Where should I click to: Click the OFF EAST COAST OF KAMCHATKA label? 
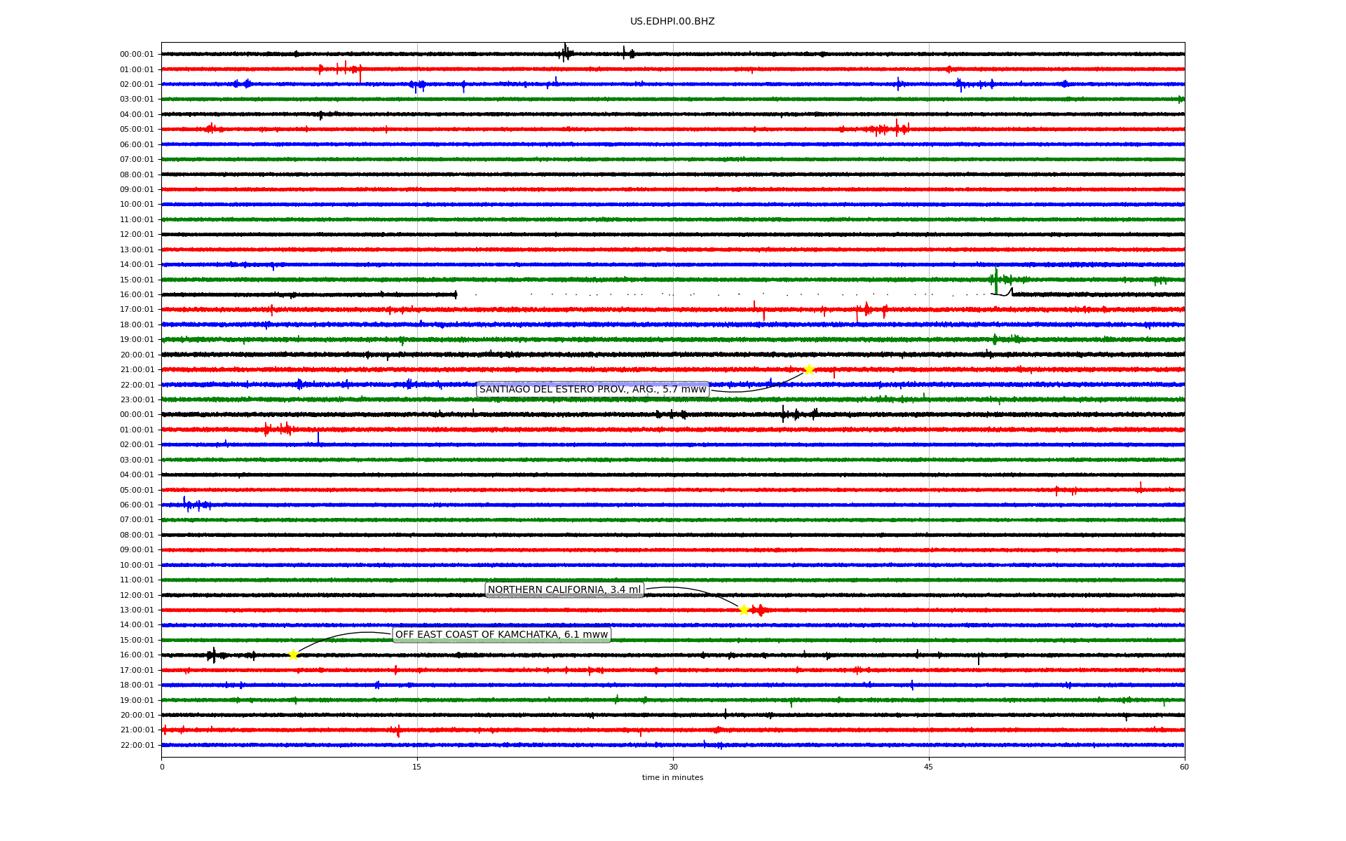point(501,635)
